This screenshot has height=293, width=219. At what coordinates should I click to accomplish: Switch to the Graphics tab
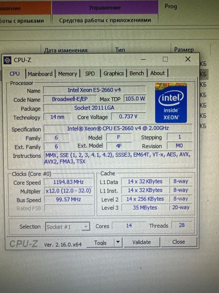[x=113, y=73]
